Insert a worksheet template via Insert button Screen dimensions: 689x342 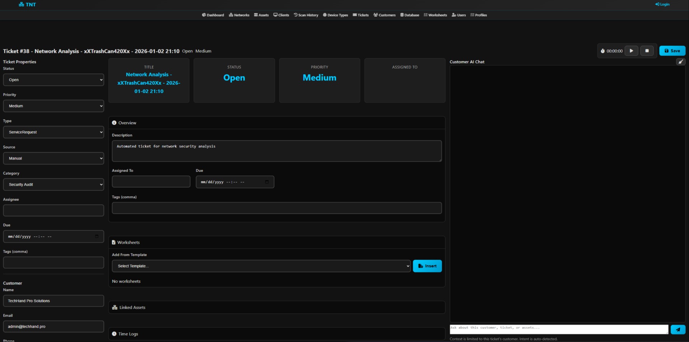[427, 266]
